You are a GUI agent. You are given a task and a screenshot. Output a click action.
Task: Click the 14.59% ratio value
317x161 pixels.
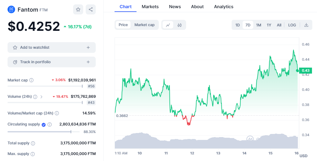(x=89, y=113)
